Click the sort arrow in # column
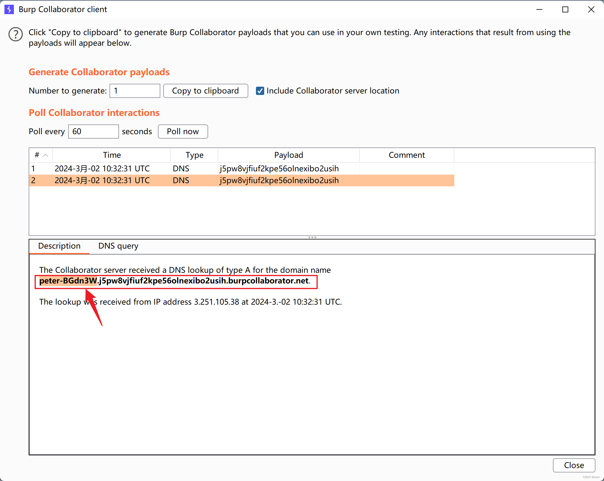604x481 pixels. click(45, 155)
